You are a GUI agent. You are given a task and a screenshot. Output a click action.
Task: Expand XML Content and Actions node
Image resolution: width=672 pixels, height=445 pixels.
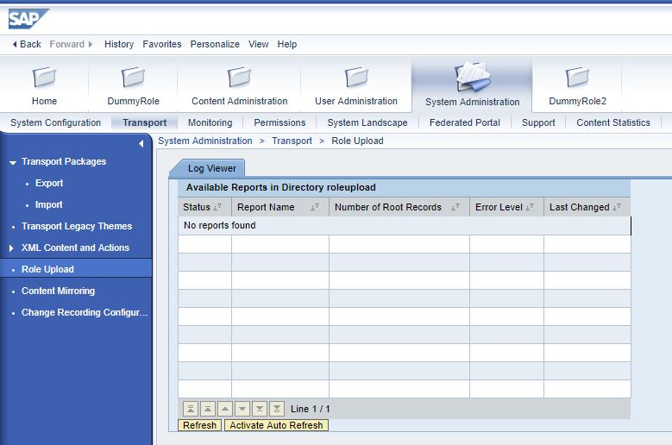click(11, 248)
